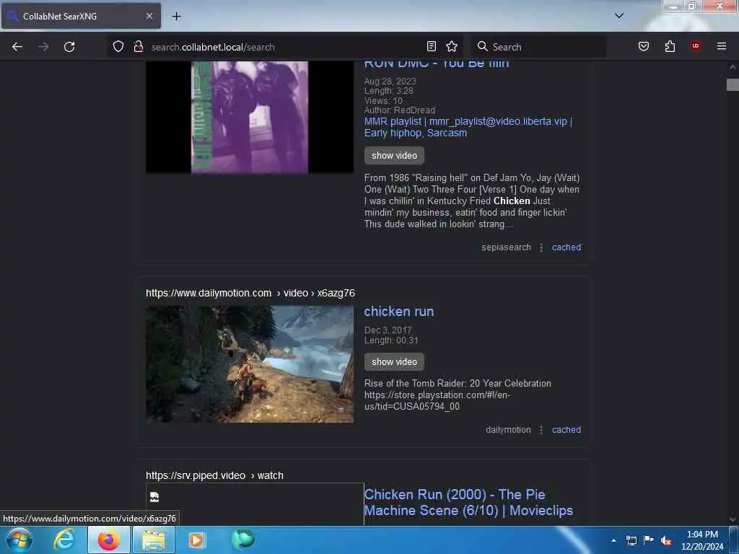
Task: Click the muted volume tray icon
Action: click(666, 540)
